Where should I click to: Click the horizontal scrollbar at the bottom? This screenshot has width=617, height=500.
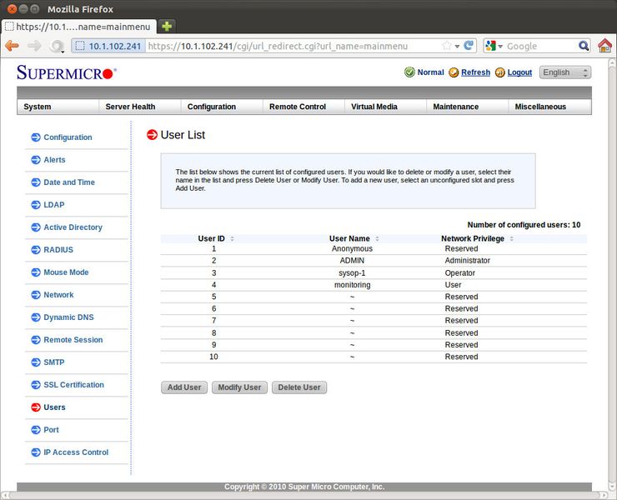pos(303,495)
